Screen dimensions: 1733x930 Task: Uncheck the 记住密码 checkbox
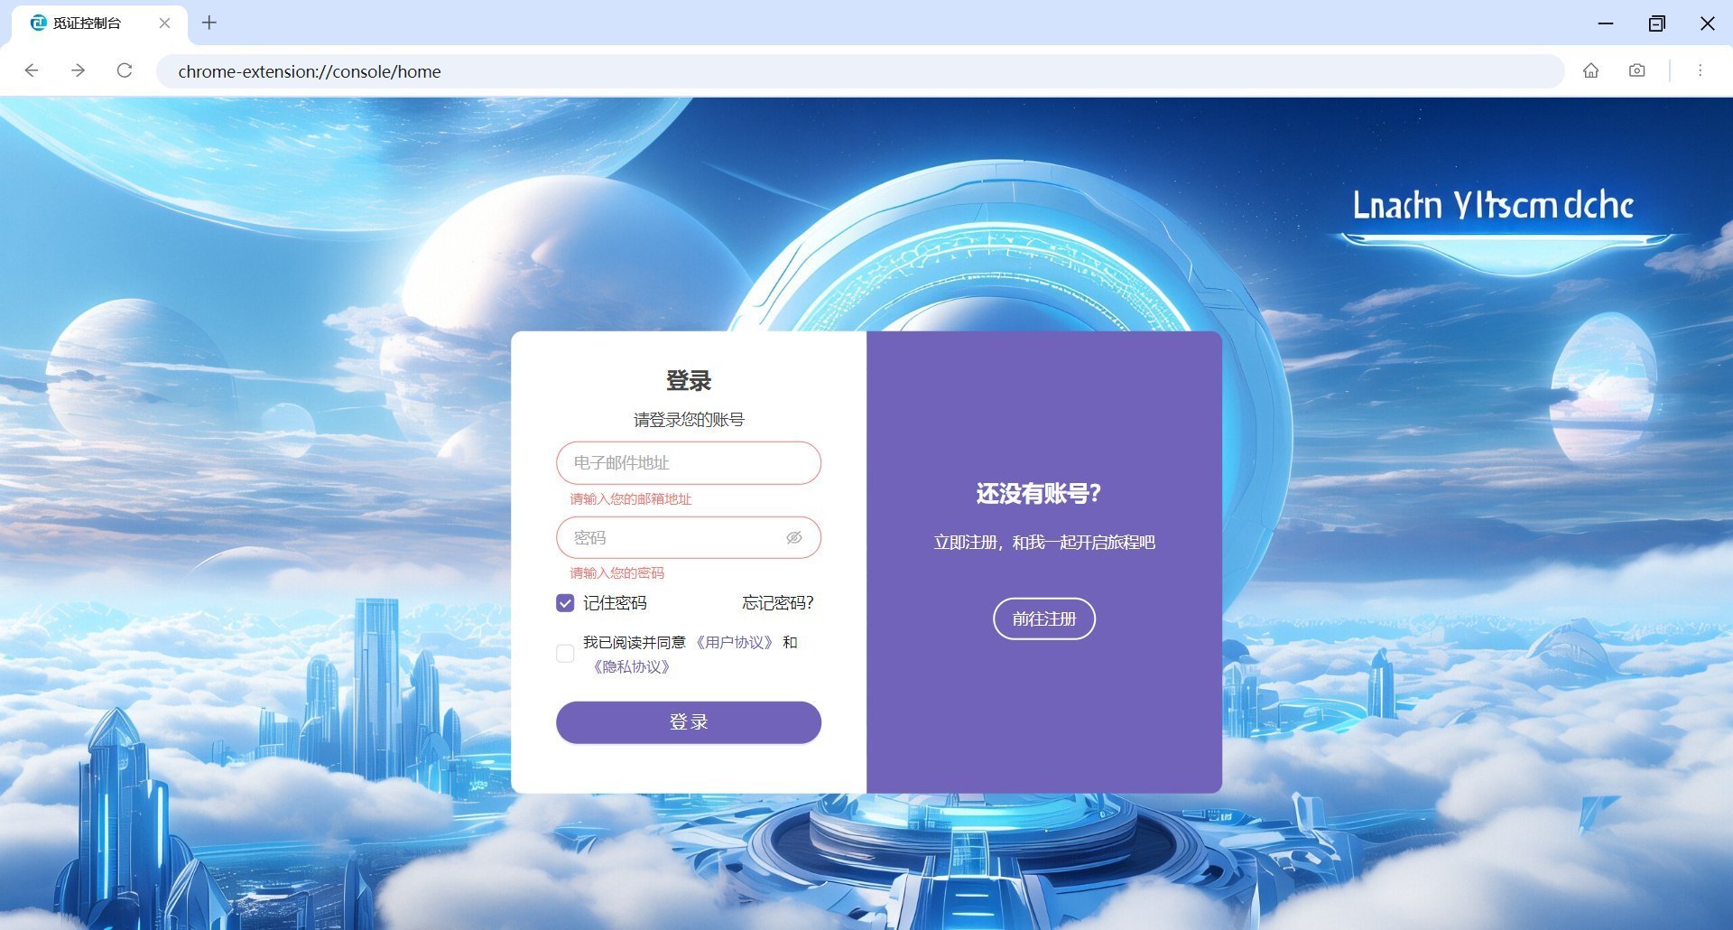click(565, 603)
